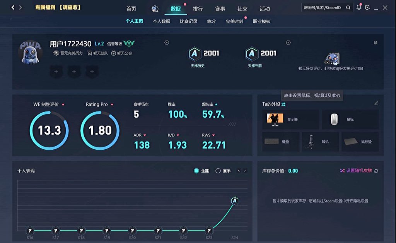Click the 暂无完美战力 label

coord(68,53)
